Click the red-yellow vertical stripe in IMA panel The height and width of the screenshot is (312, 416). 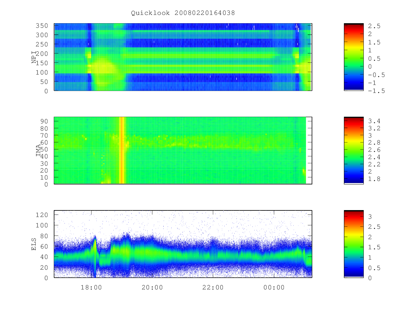pos(122,150)
